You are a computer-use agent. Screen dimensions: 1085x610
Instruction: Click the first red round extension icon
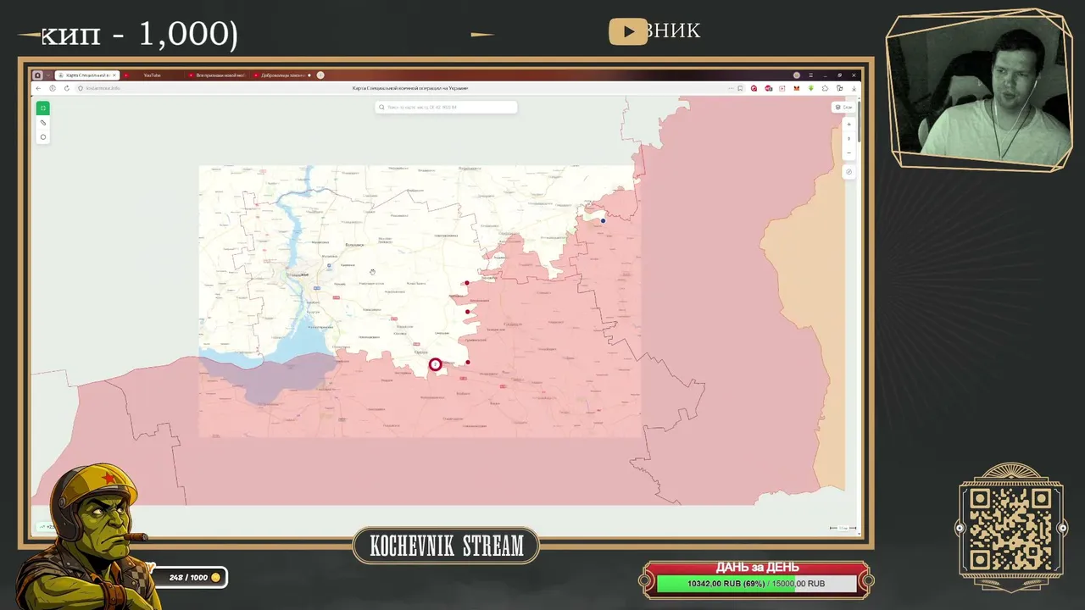[x=754, y=88]
